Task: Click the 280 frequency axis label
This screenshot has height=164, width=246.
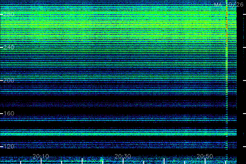Action: [x=9, y=14]
